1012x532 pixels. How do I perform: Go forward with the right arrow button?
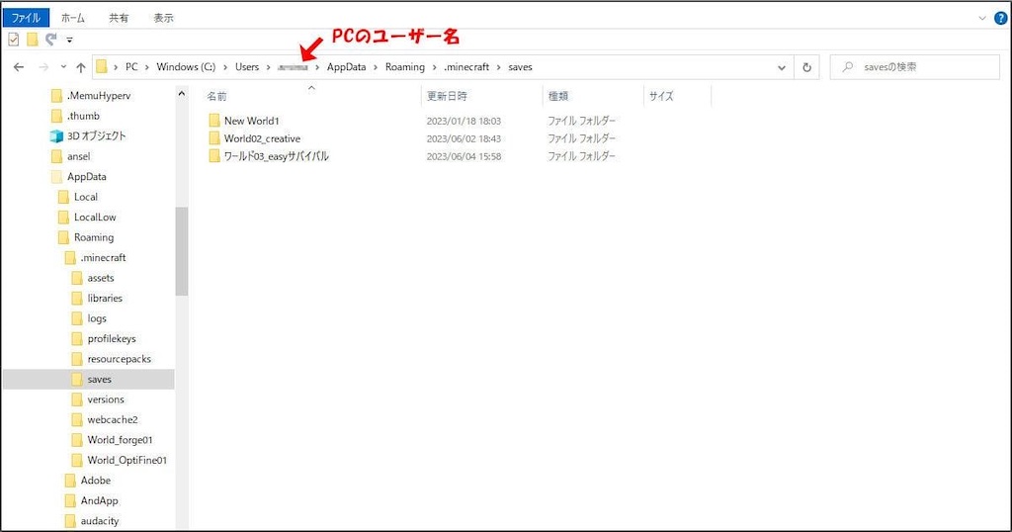(x=43, y=67)
